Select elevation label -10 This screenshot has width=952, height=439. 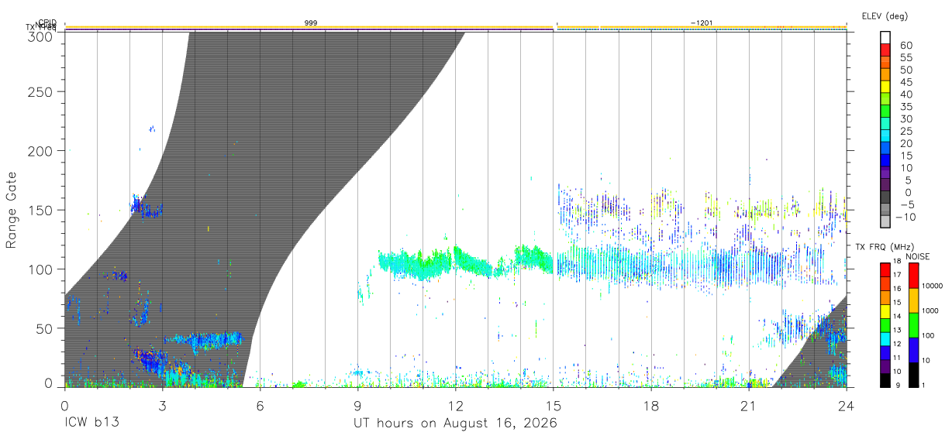pyautogui.click(x=907, y=217)
